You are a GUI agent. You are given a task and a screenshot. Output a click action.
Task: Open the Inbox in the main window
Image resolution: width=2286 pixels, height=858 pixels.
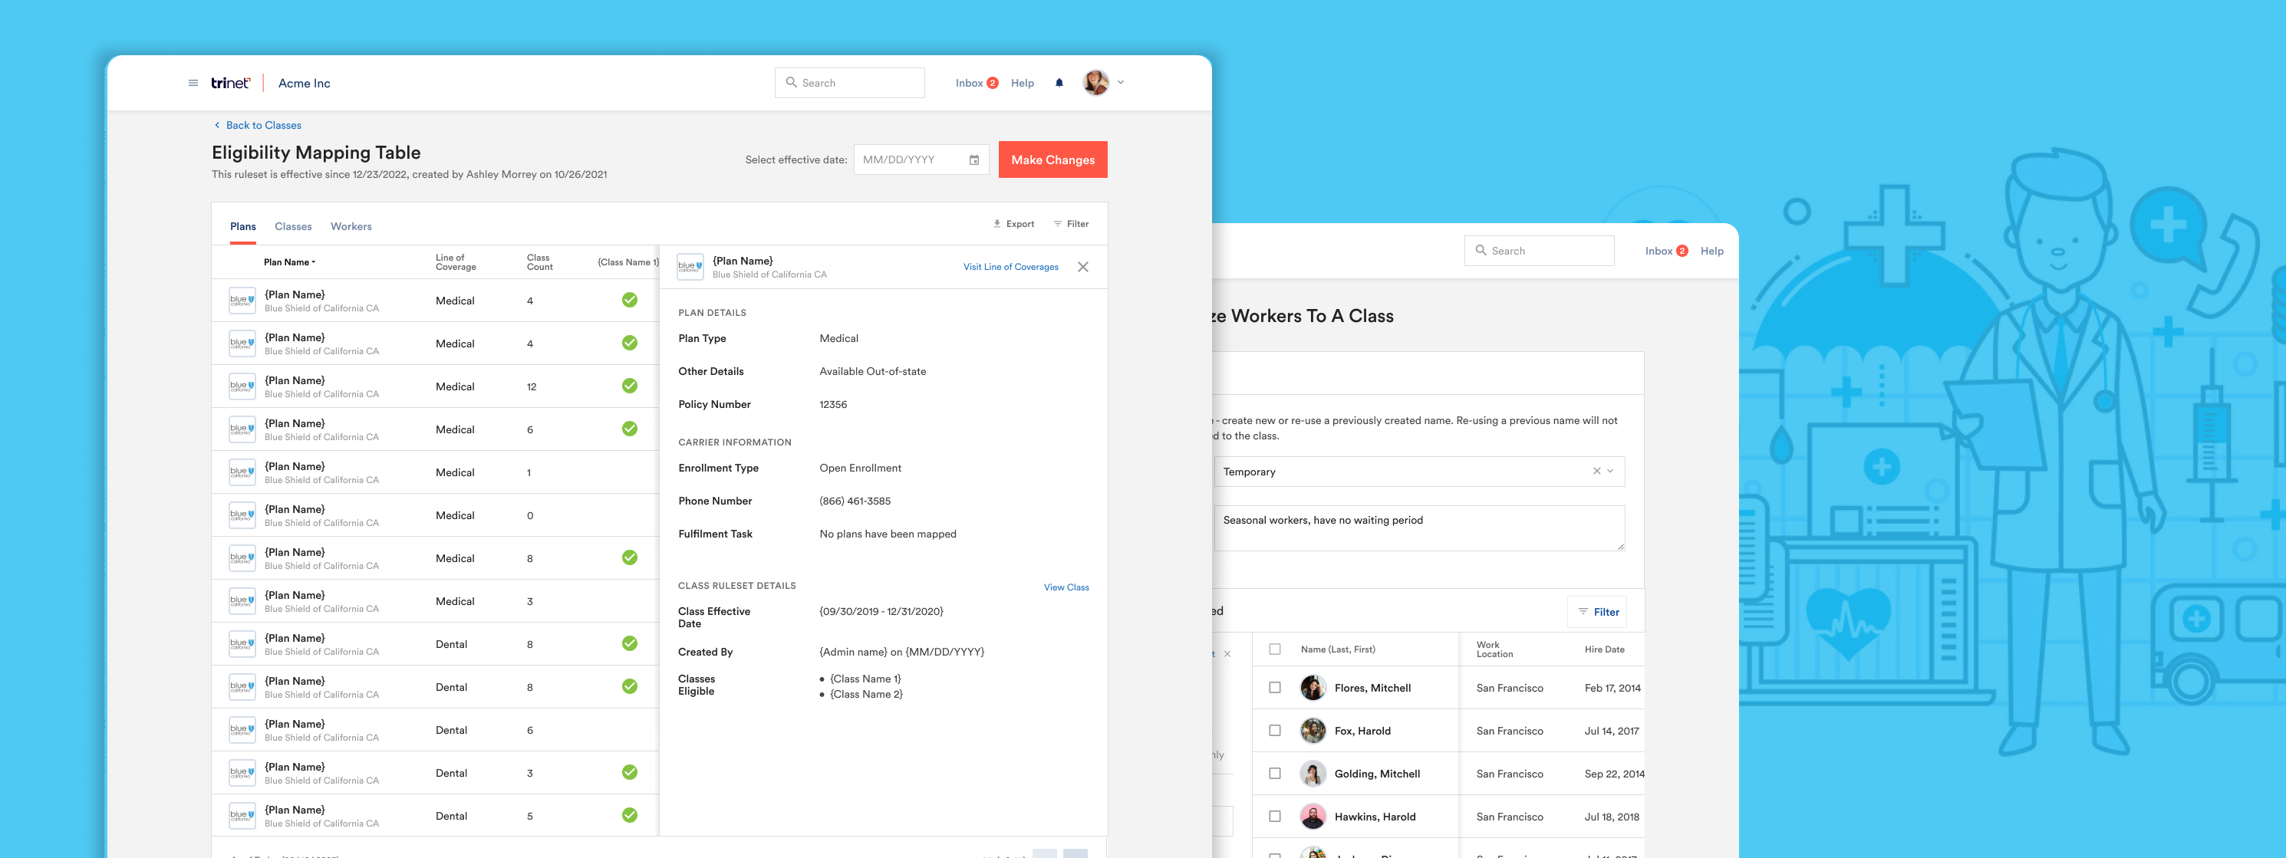click(977, 84)
